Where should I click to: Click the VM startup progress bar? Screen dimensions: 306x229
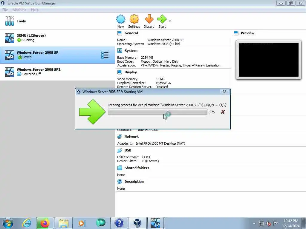tap(157, 112)
